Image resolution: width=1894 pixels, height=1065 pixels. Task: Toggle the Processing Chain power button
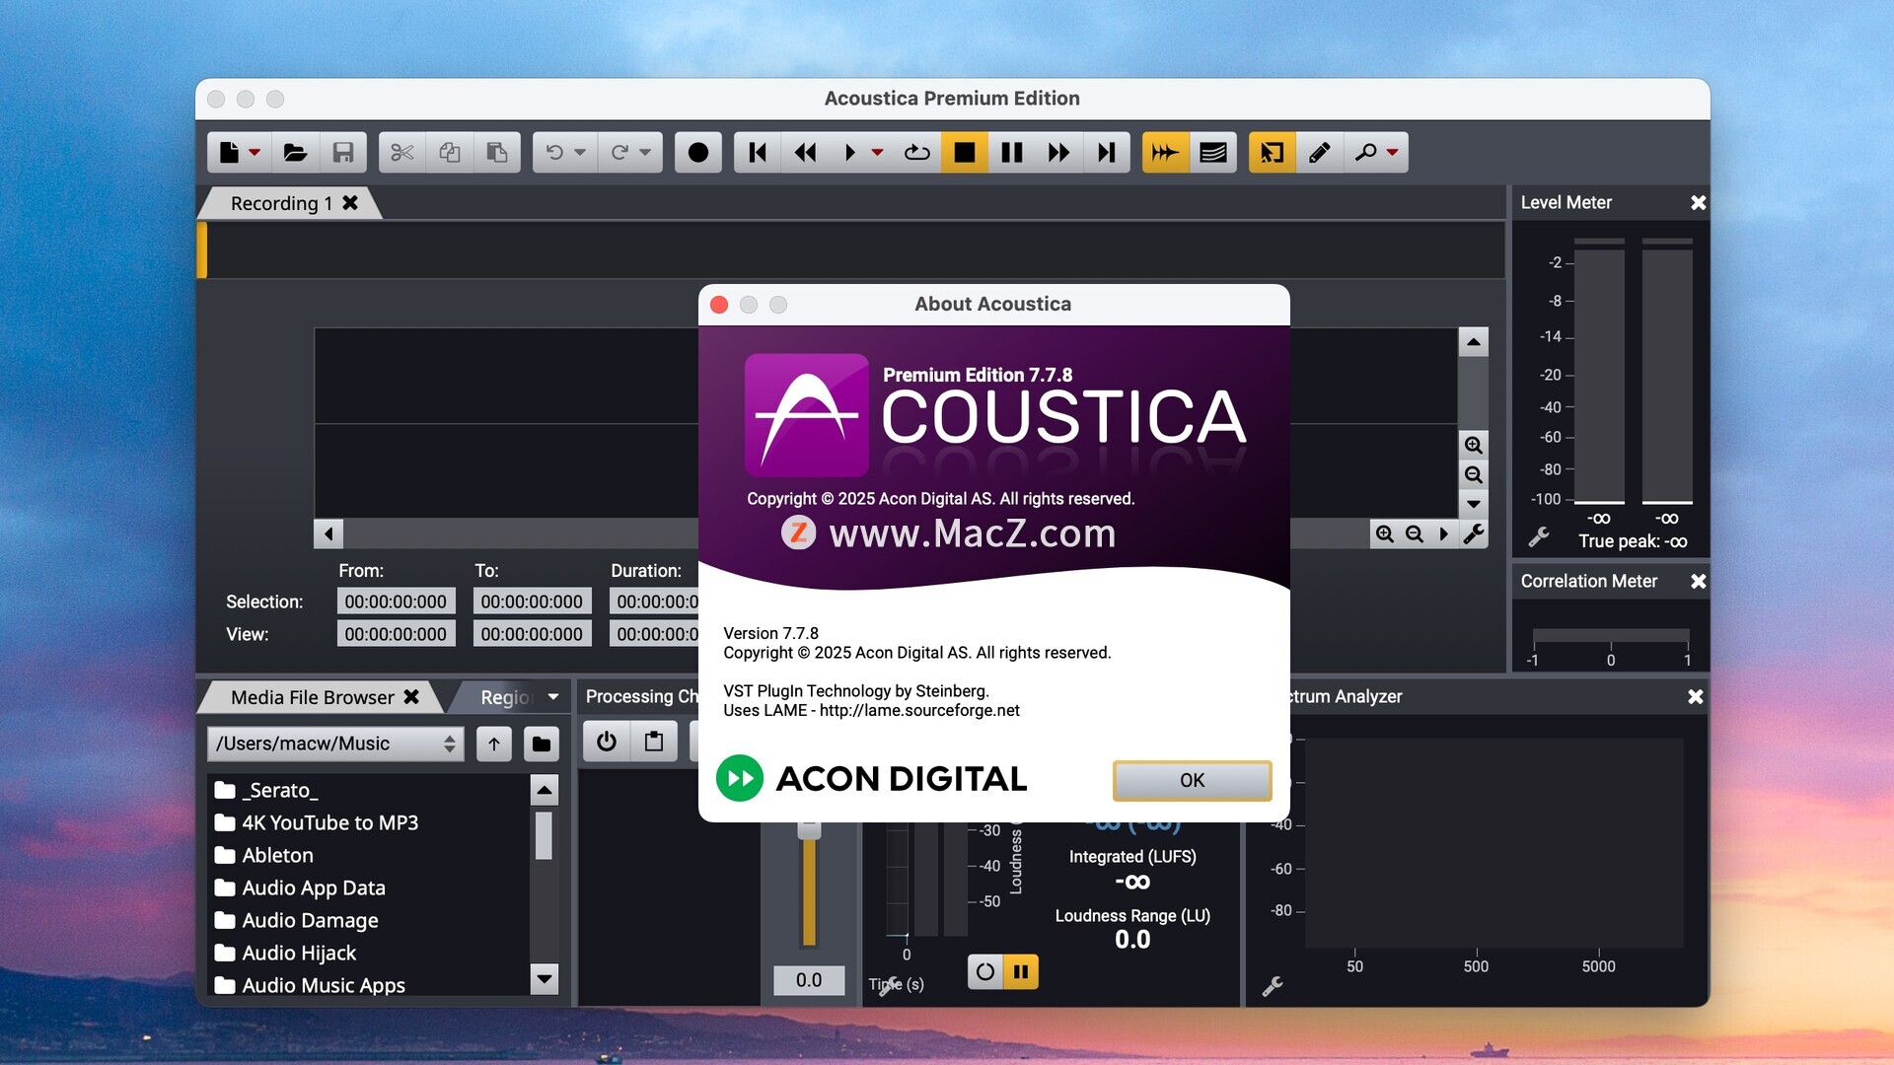click(607, 742)
